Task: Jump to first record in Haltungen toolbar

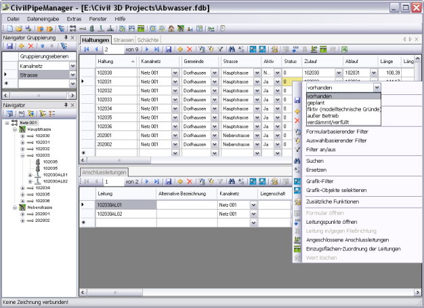Action: pyautogui.click(x=86, y=50)
